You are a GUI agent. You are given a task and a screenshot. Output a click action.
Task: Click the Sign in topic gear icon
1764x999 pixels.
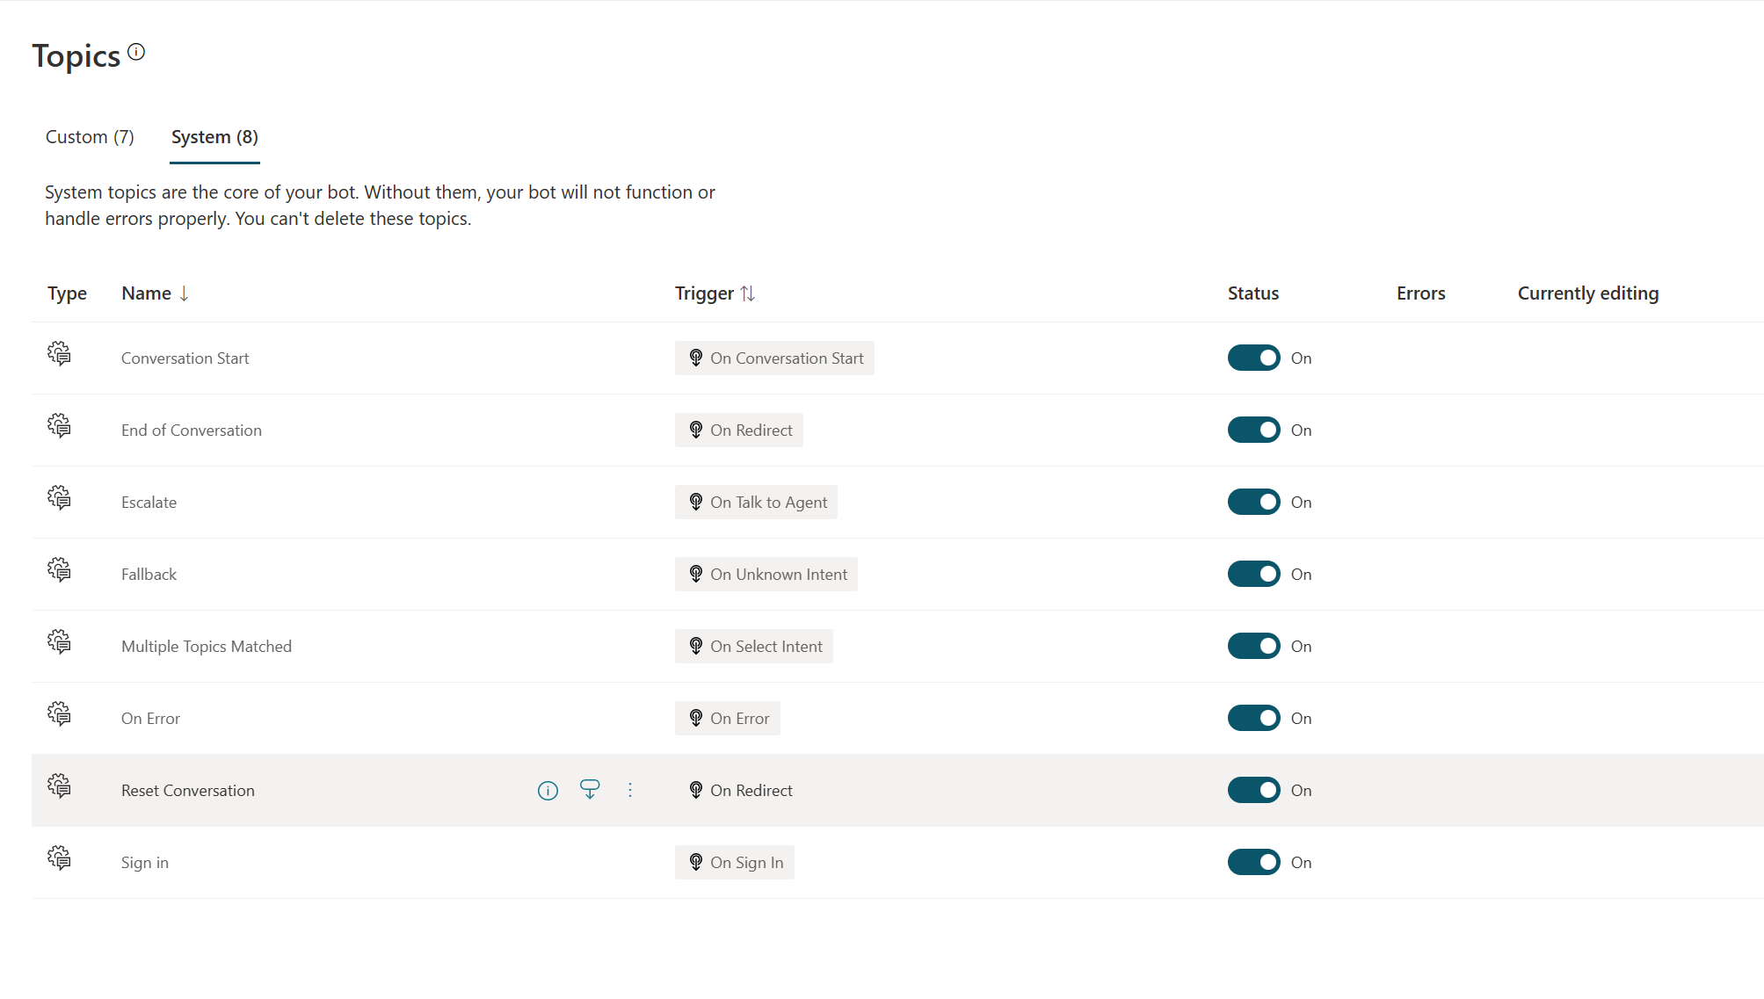click(x=57, y=860)
